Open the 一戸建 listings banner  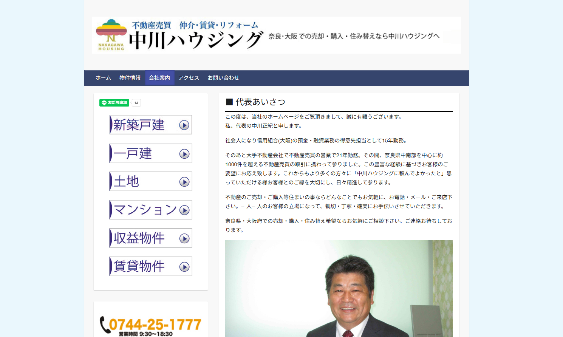[151, 153]
